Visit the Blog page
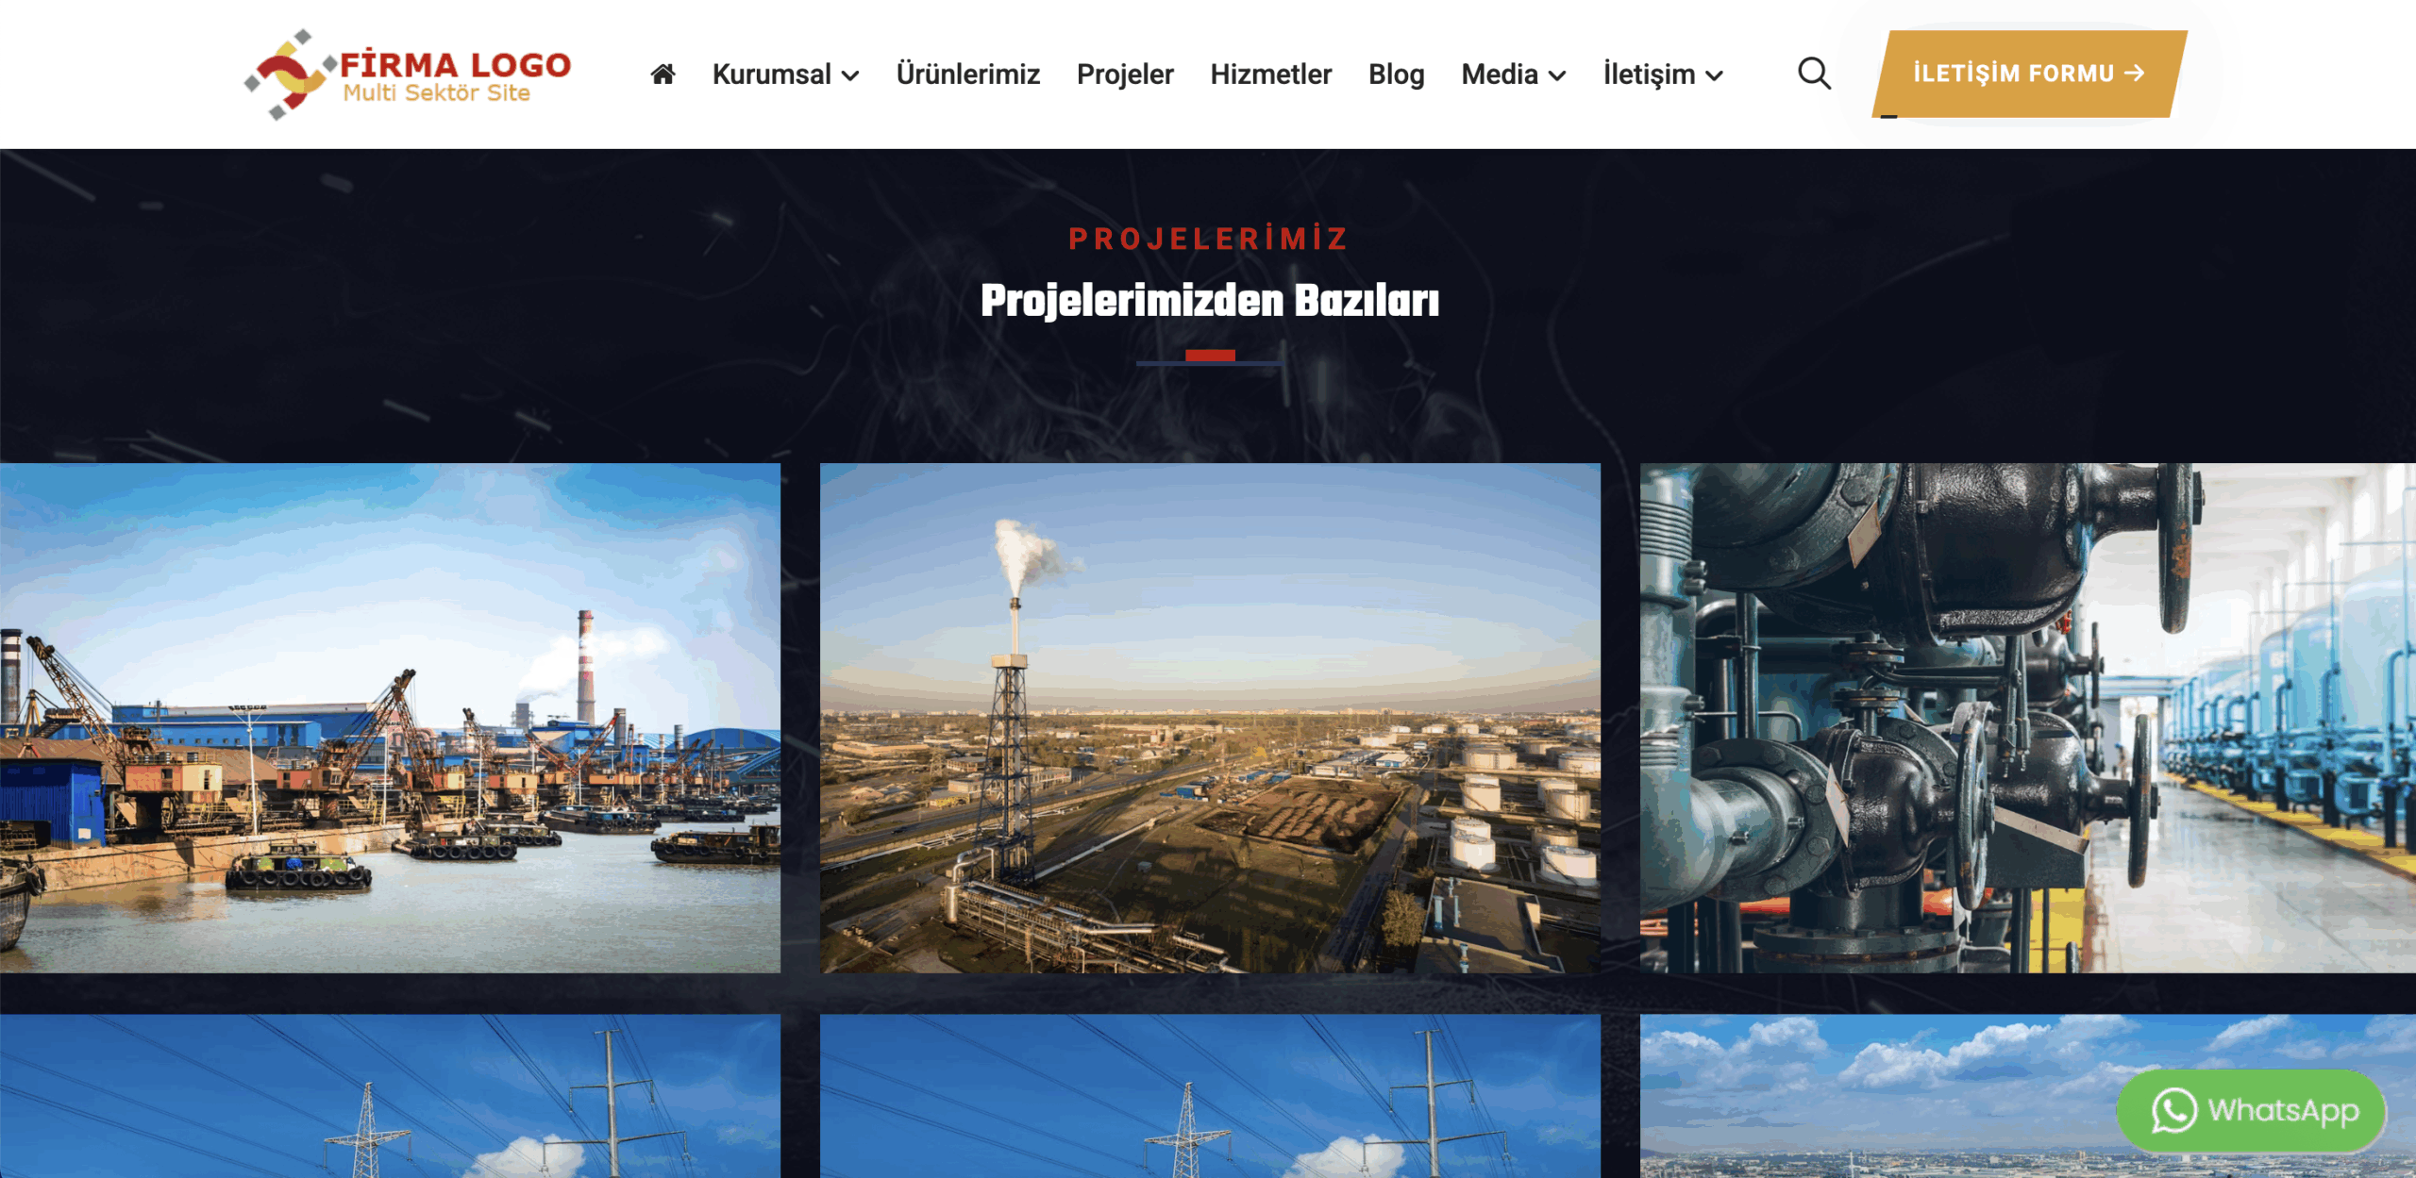This screenshot has height=1178, width=2416. 1396,74
